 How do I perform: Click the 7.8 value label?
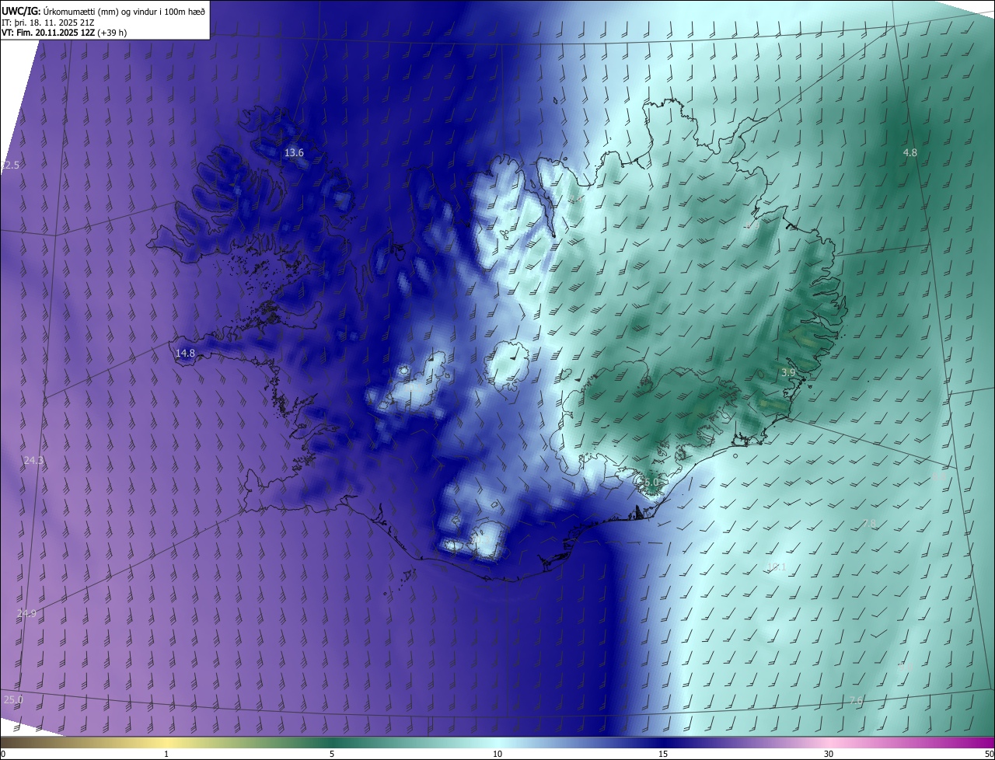click(869, 524)
